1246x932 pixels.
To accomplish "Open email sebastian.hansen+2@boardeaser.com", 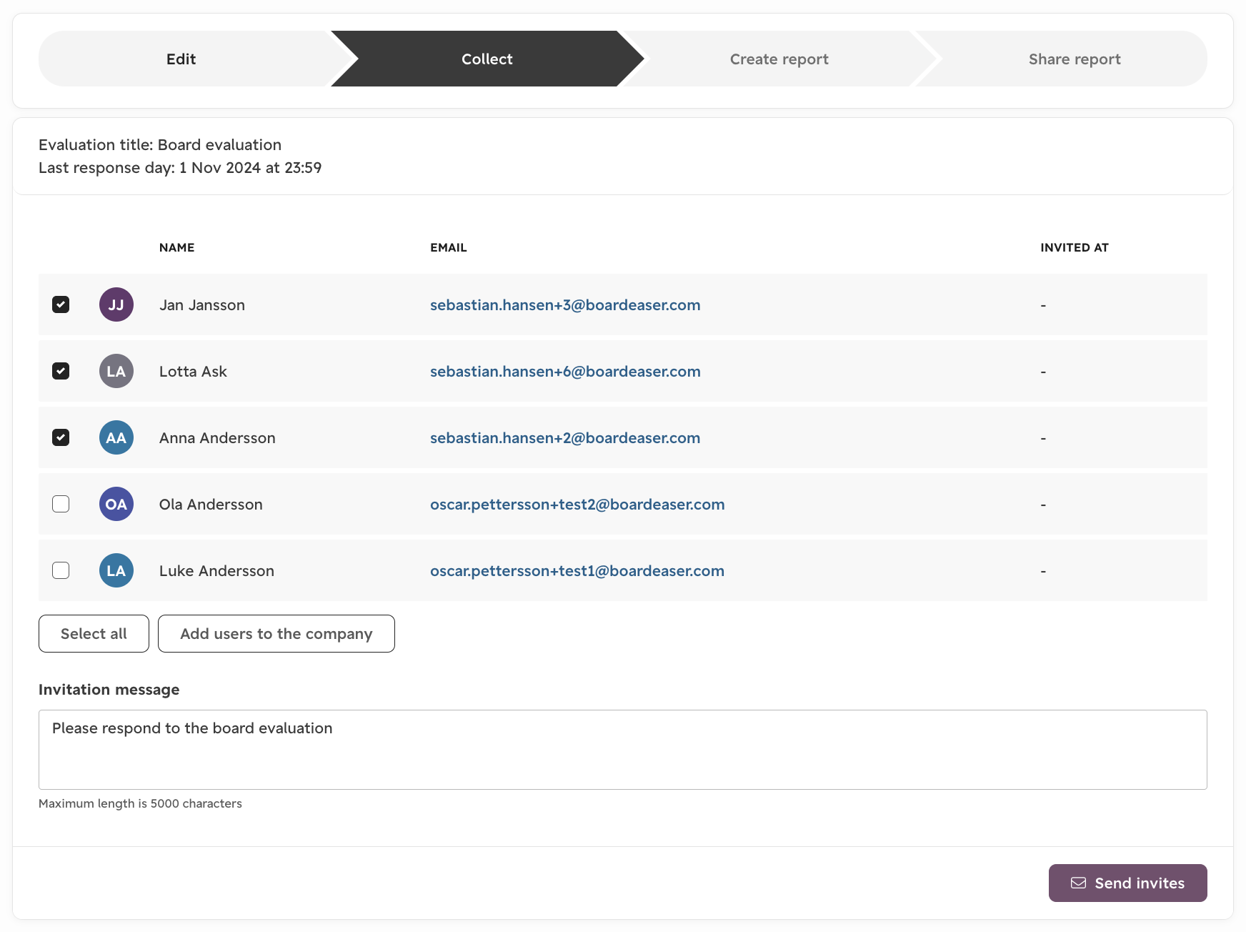I will [x=565, y=437].
